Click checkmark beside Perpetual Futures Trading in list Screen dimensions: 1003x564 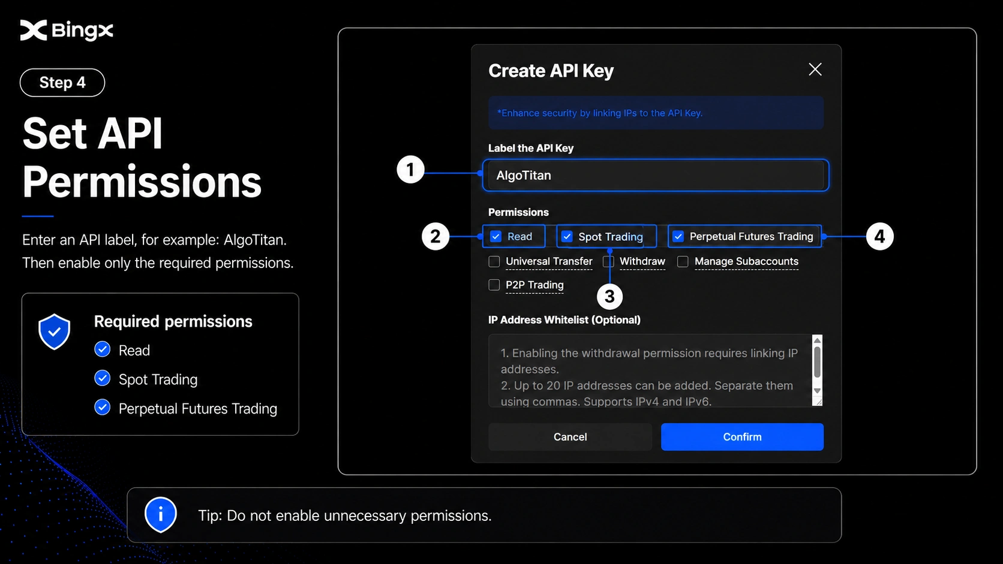click(103, 408)
